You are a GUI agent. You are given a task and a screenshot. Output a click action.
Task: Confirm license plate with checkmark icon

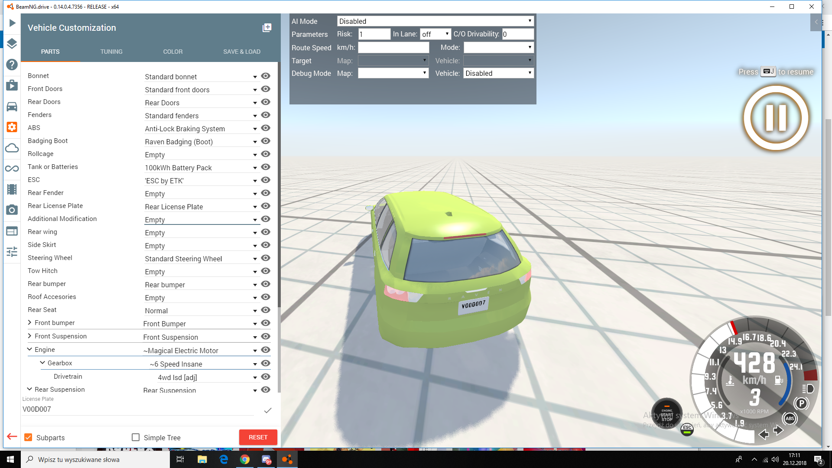pos(268,410)
